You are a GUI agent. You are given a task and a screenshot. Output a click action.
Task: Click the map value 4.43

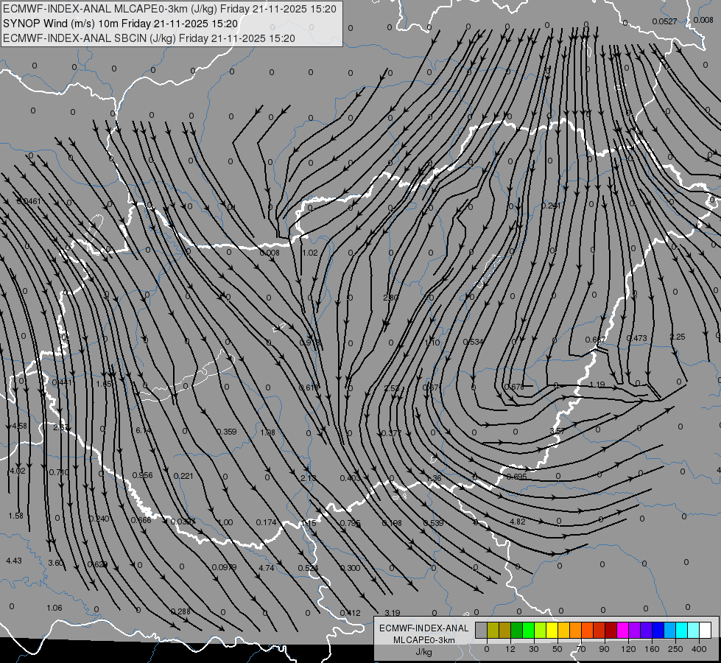tap(14, 561)
